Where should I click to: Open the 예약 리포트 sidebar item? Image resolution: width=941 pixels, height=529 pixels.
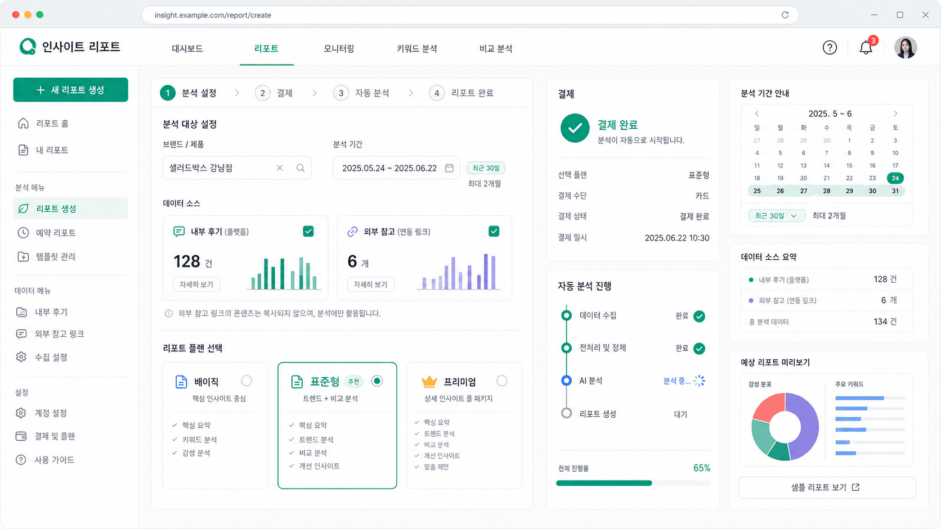[x=70, y=233]
